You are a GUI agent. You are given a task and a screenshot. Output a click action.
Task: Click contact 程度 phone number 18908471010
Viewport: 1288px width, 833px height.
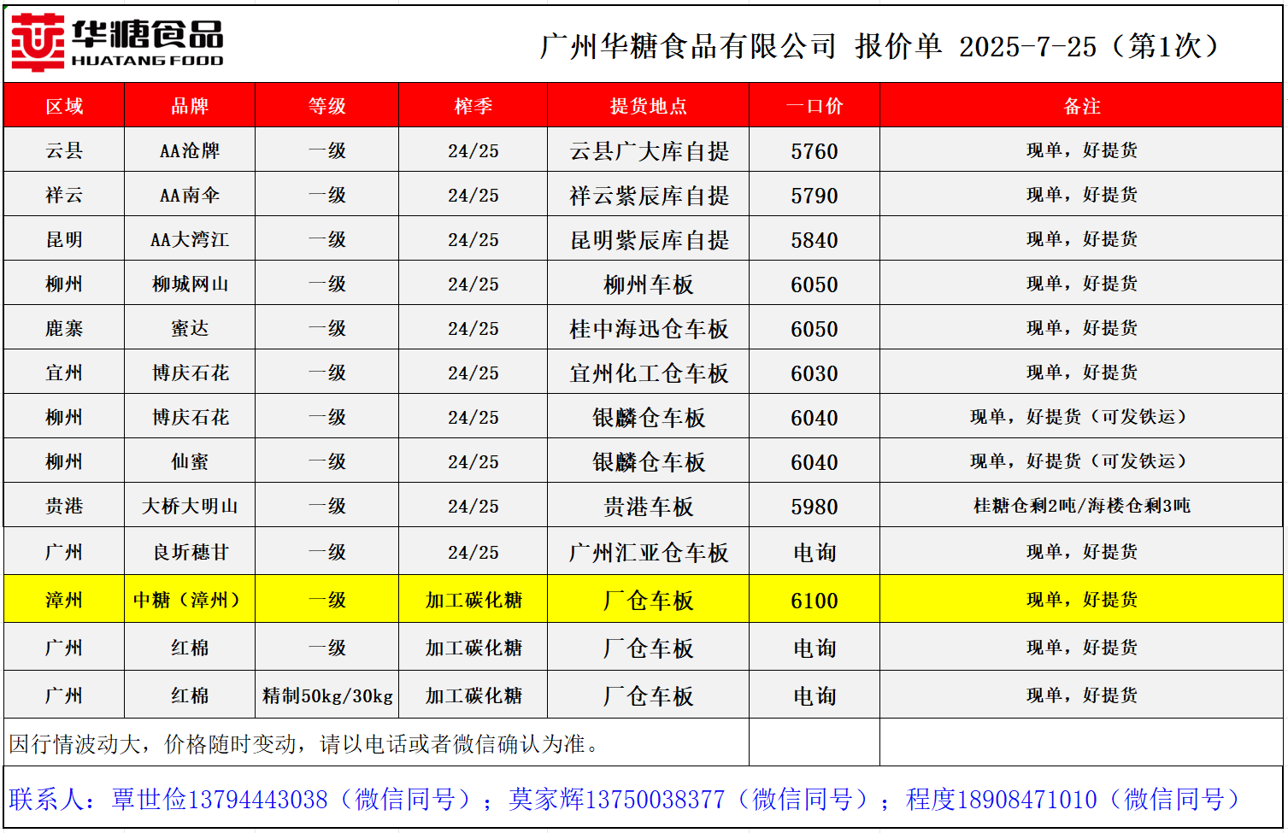[x=1026, y=800]
